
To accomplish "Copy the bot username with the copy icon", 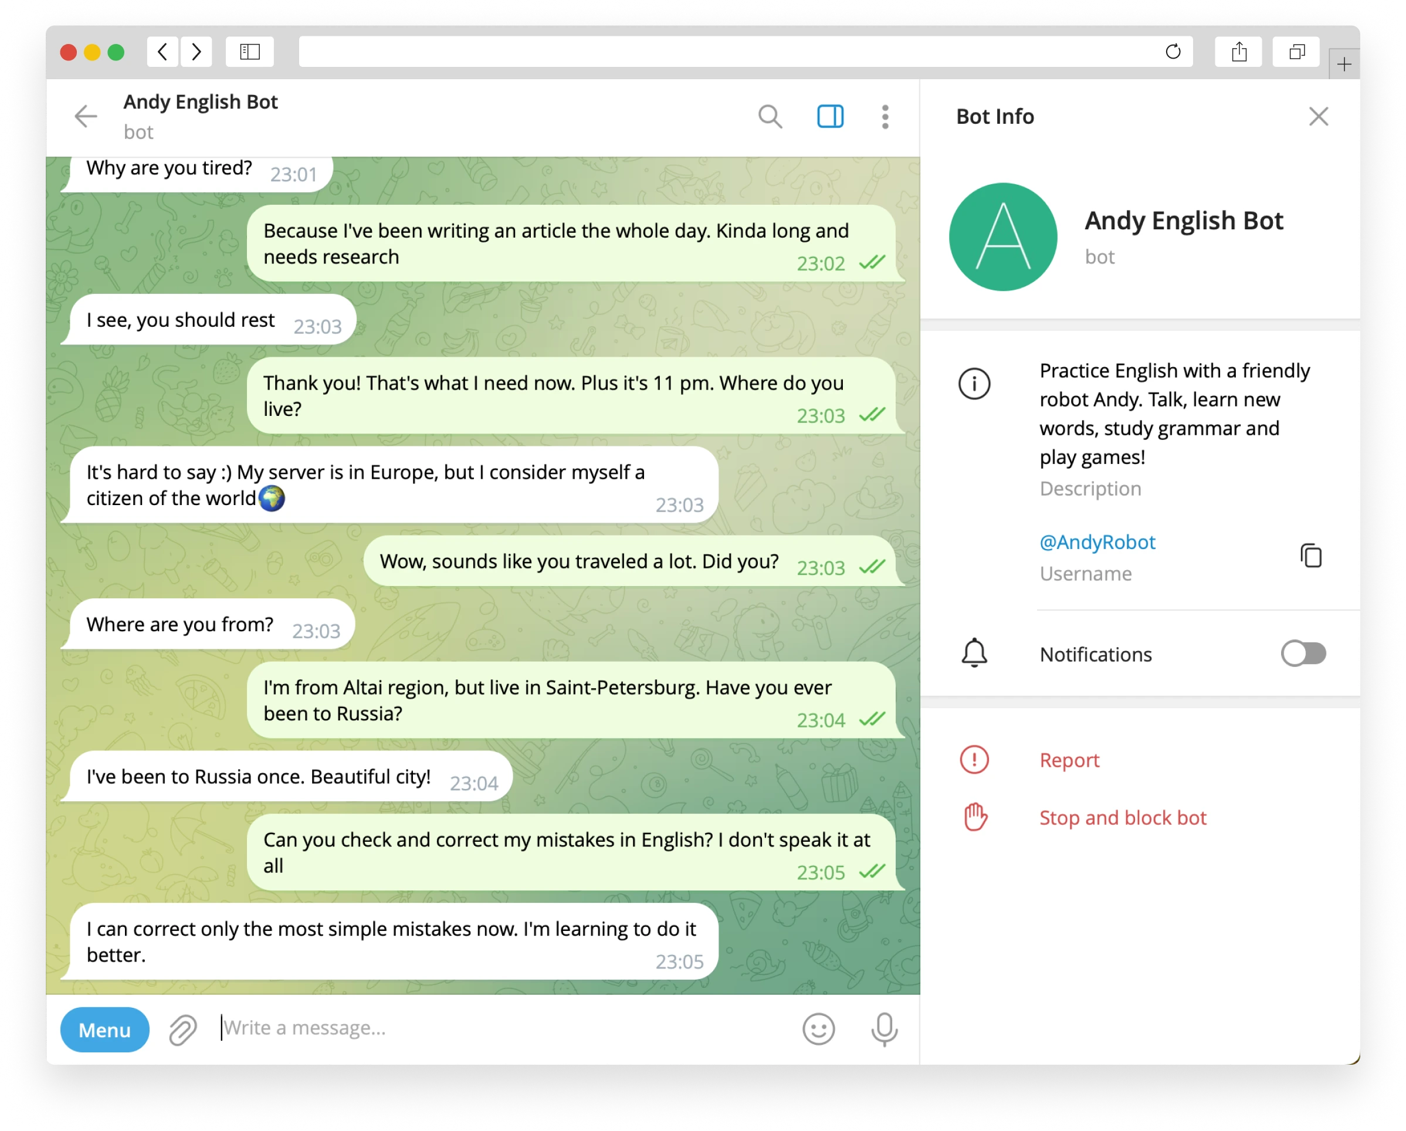I will click(1312, 555).
